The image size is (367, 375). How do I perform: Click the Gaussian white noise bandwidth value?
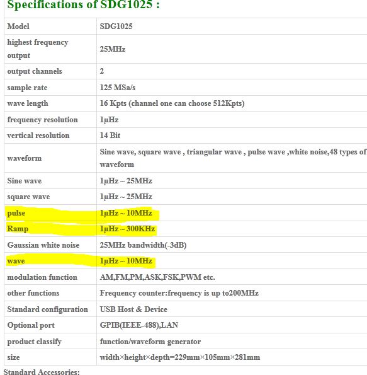click(x=143, y=245)
